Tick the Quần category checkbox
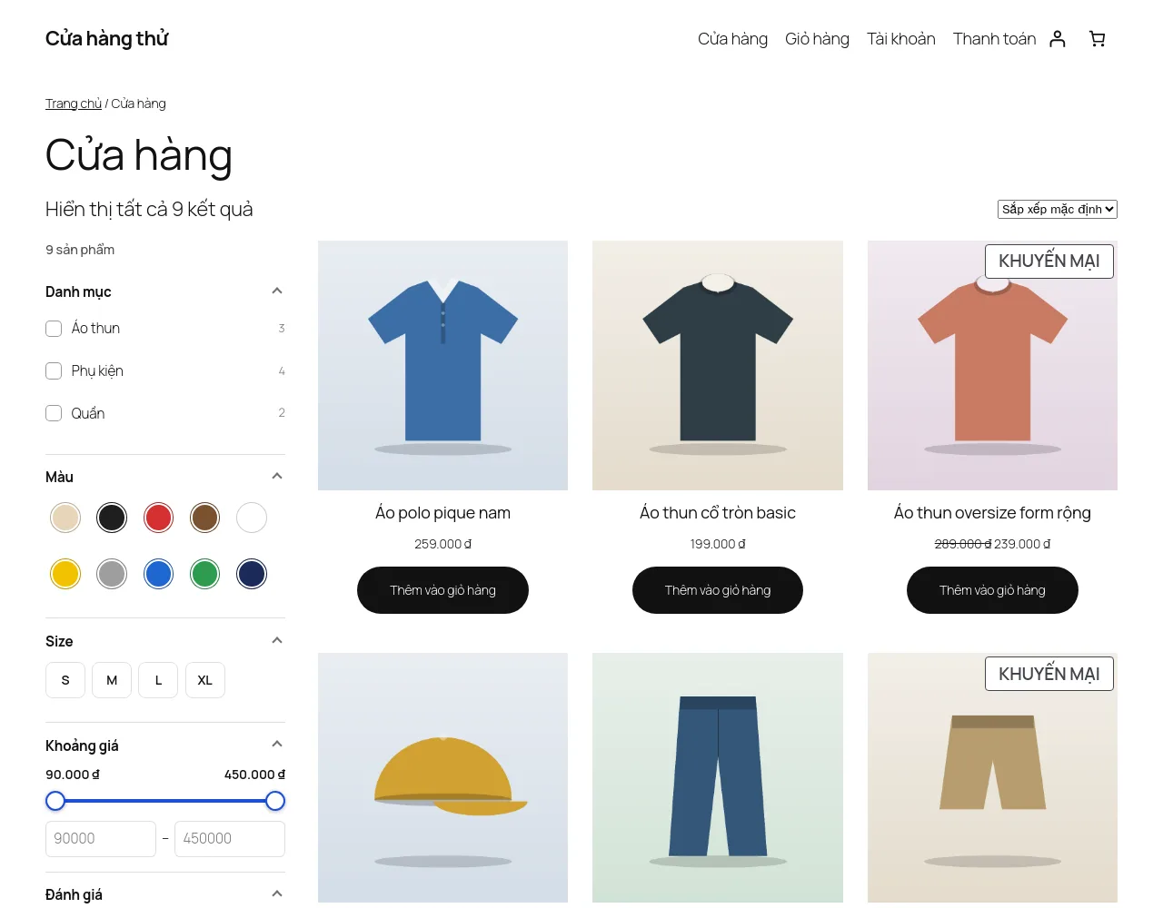The width and height of the screenshot is (1163, 908). point(54,413)
